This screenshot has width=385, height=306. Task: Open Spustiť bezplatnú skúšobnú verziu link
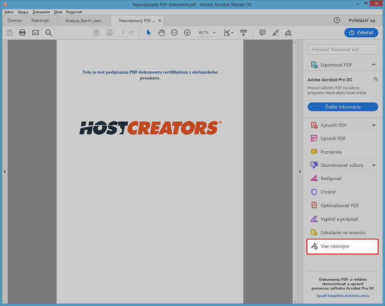tap(343, 296)
